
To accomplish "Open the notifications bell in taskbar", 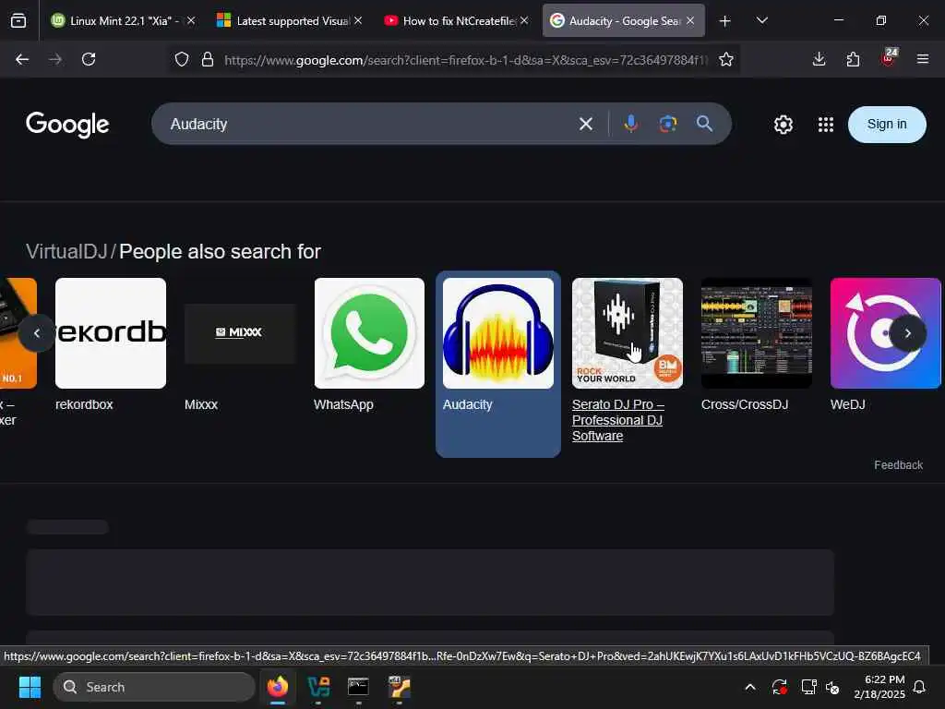I will pyautogui.click(x=919, y=687).
